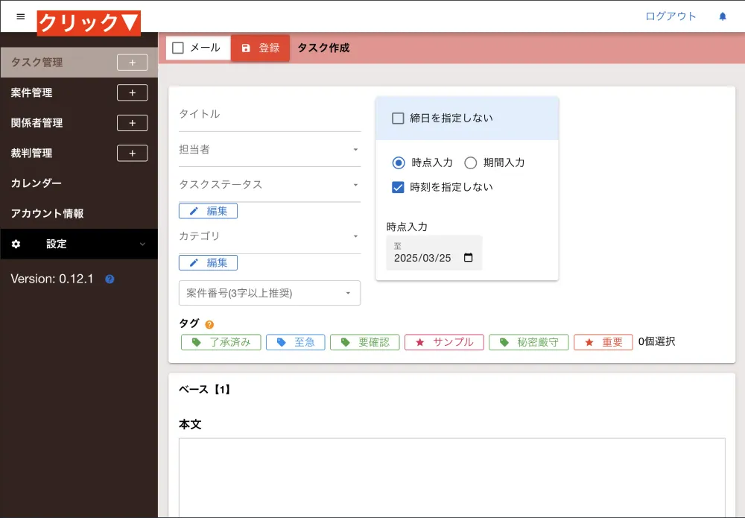Uncheck the 時刻を指定しない checkbox
The width and height of the screenshot is (745, 518).
(x=398, y=187)
